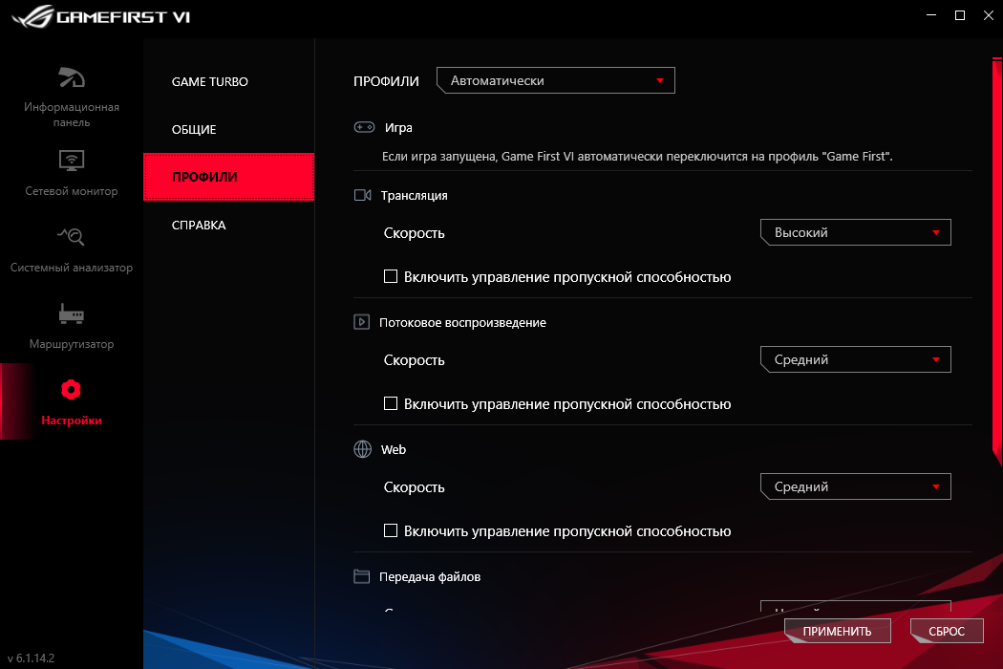Open the Средний speed dropdown for Web
1003x669 pixels.
coord(854,486)
